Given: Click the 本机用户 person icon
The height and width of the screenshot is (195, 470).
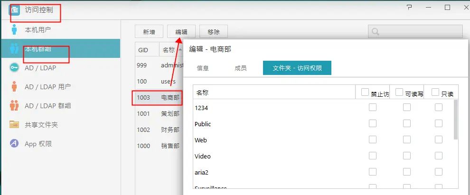Looking at the screenshot, I should click(x=14, y=30).
